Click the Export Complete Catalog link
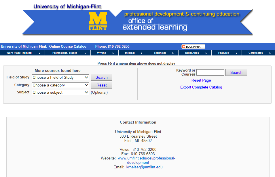 tap(201, 87)
